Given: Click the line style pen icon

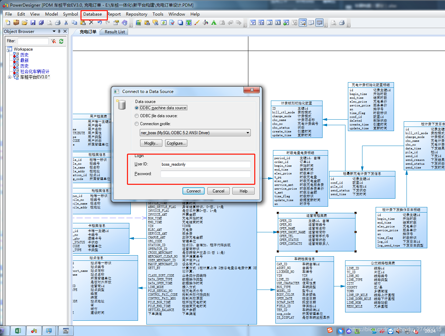Looking at the screenshot, I should 197,23.
